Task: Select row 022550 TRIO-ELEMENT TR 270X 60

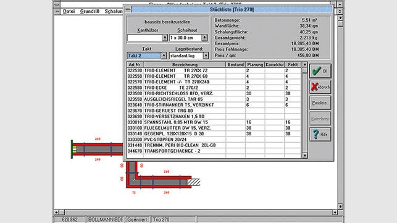Action: click(x=214, y=76)
